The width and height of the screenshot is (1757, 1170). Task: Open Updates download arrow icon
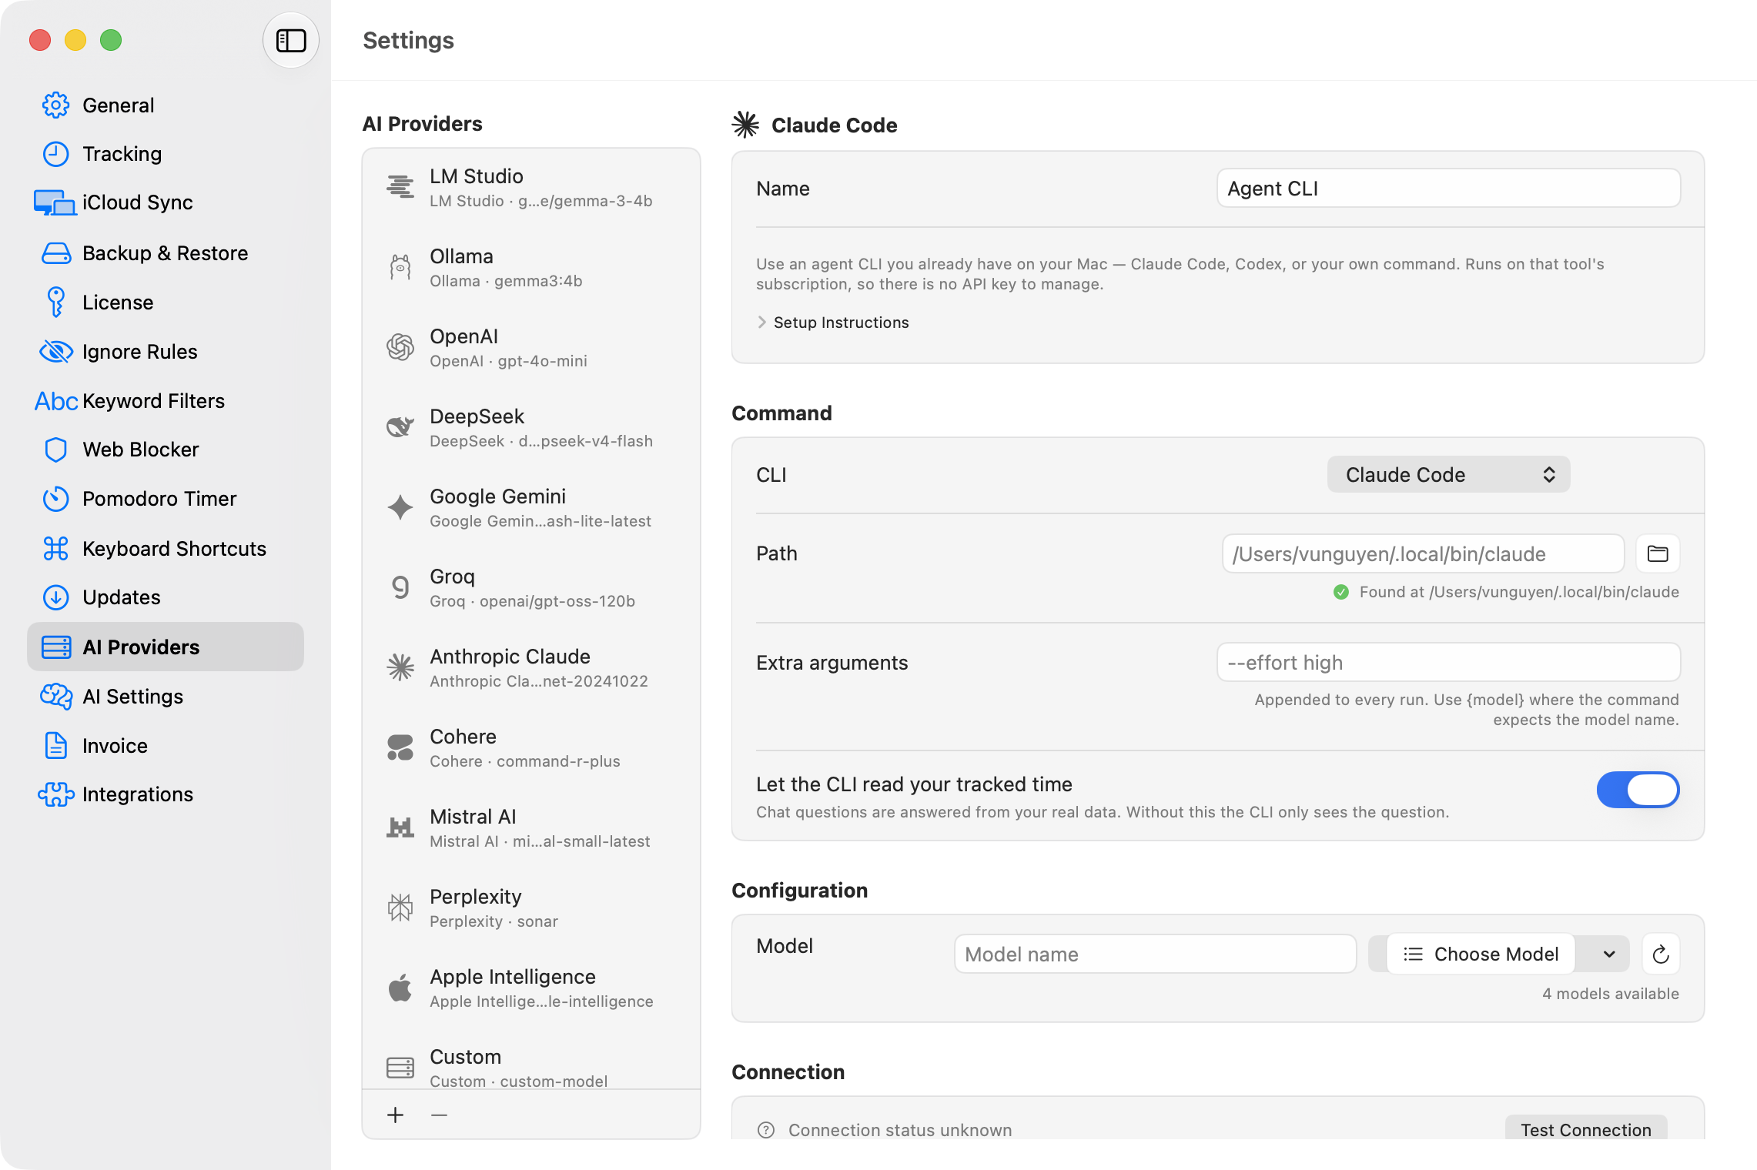55,597
